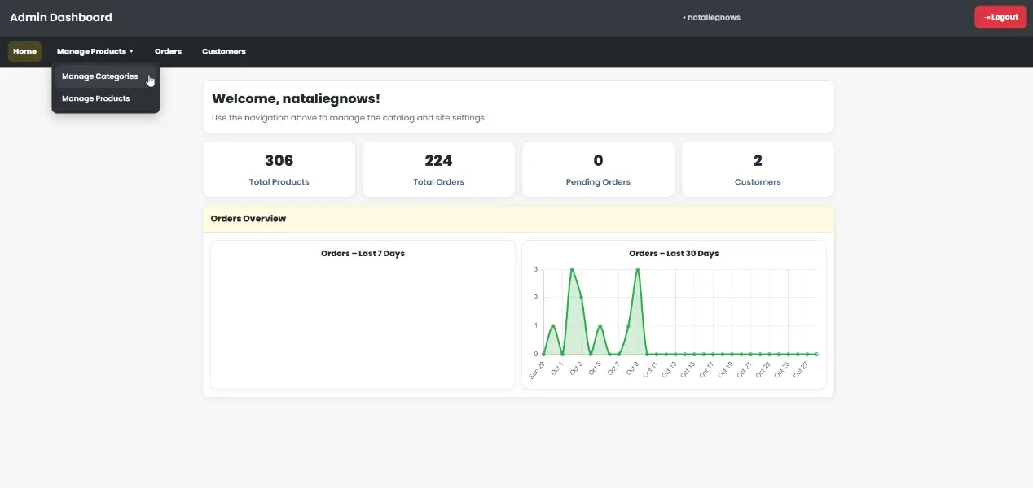Click the Customers count card
Image resolution: width=1033 pixels, height=488 pixels.
pos(758,169)
